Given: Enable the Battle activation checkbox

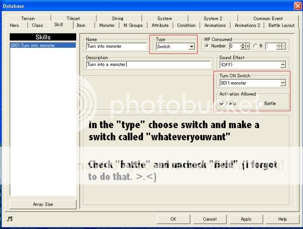Looking at the screenshot, I should point(260,103).
